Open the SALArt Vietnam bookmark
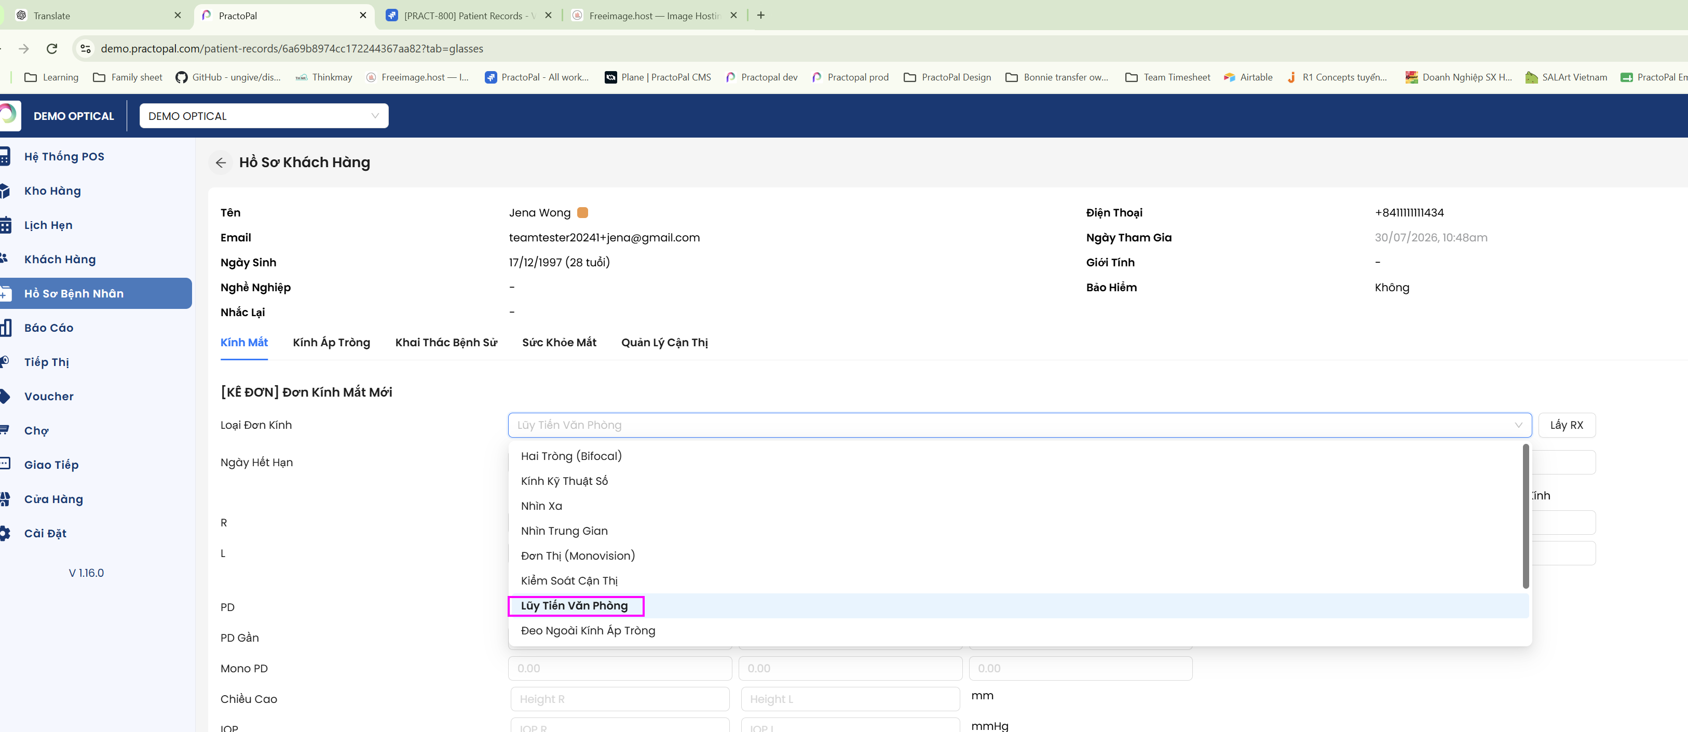 [x=1566, y=77]
